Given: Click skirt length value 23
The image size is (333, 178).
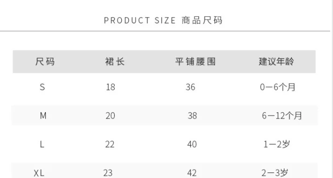Looking at the screenshot, I should point(108,173).
